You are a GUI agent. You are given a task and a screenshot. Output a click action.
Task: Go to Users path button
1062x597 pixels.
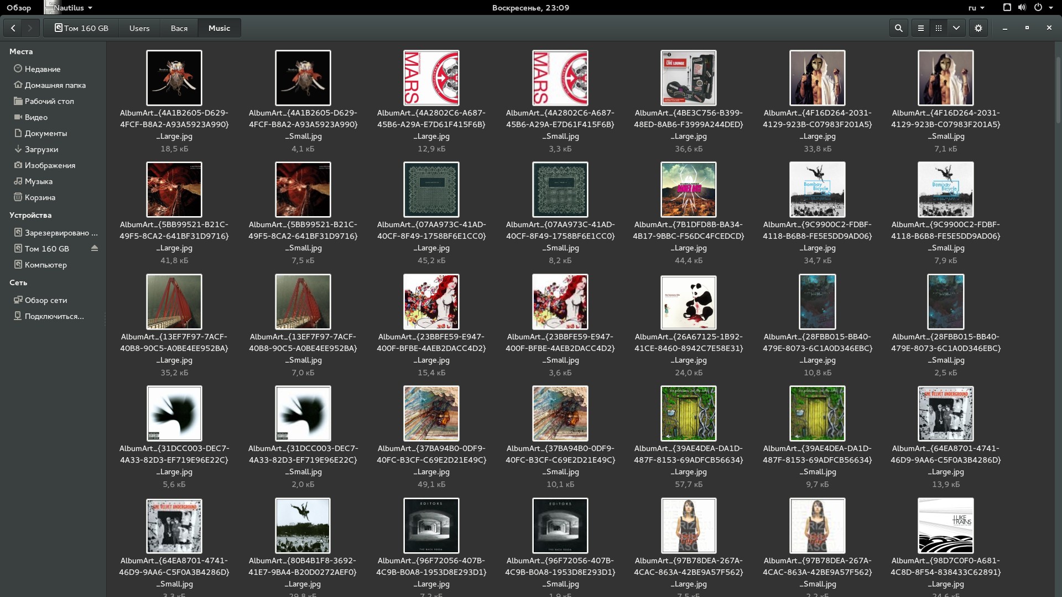point(139,28)
